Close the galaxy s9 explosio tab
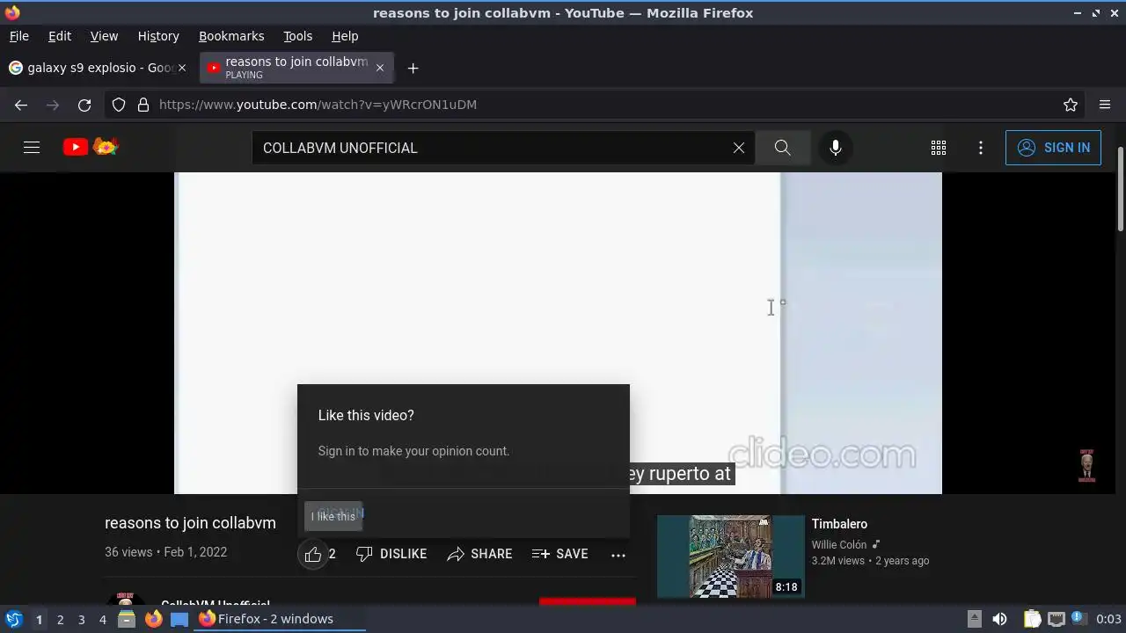 [x=182, y=68]
